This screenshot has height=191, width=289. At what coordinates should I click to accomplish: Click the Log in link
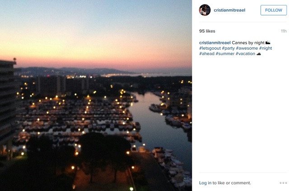click(x=205, y=183)
